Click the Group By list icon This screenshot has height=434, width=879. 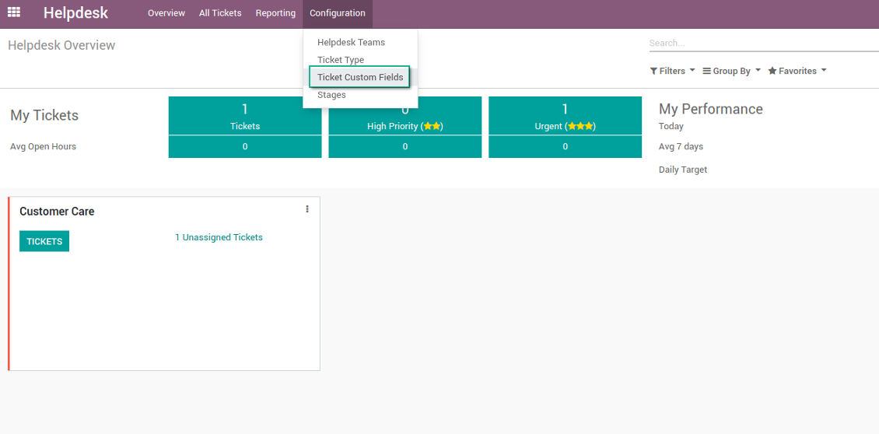click(x=707, y=72)
